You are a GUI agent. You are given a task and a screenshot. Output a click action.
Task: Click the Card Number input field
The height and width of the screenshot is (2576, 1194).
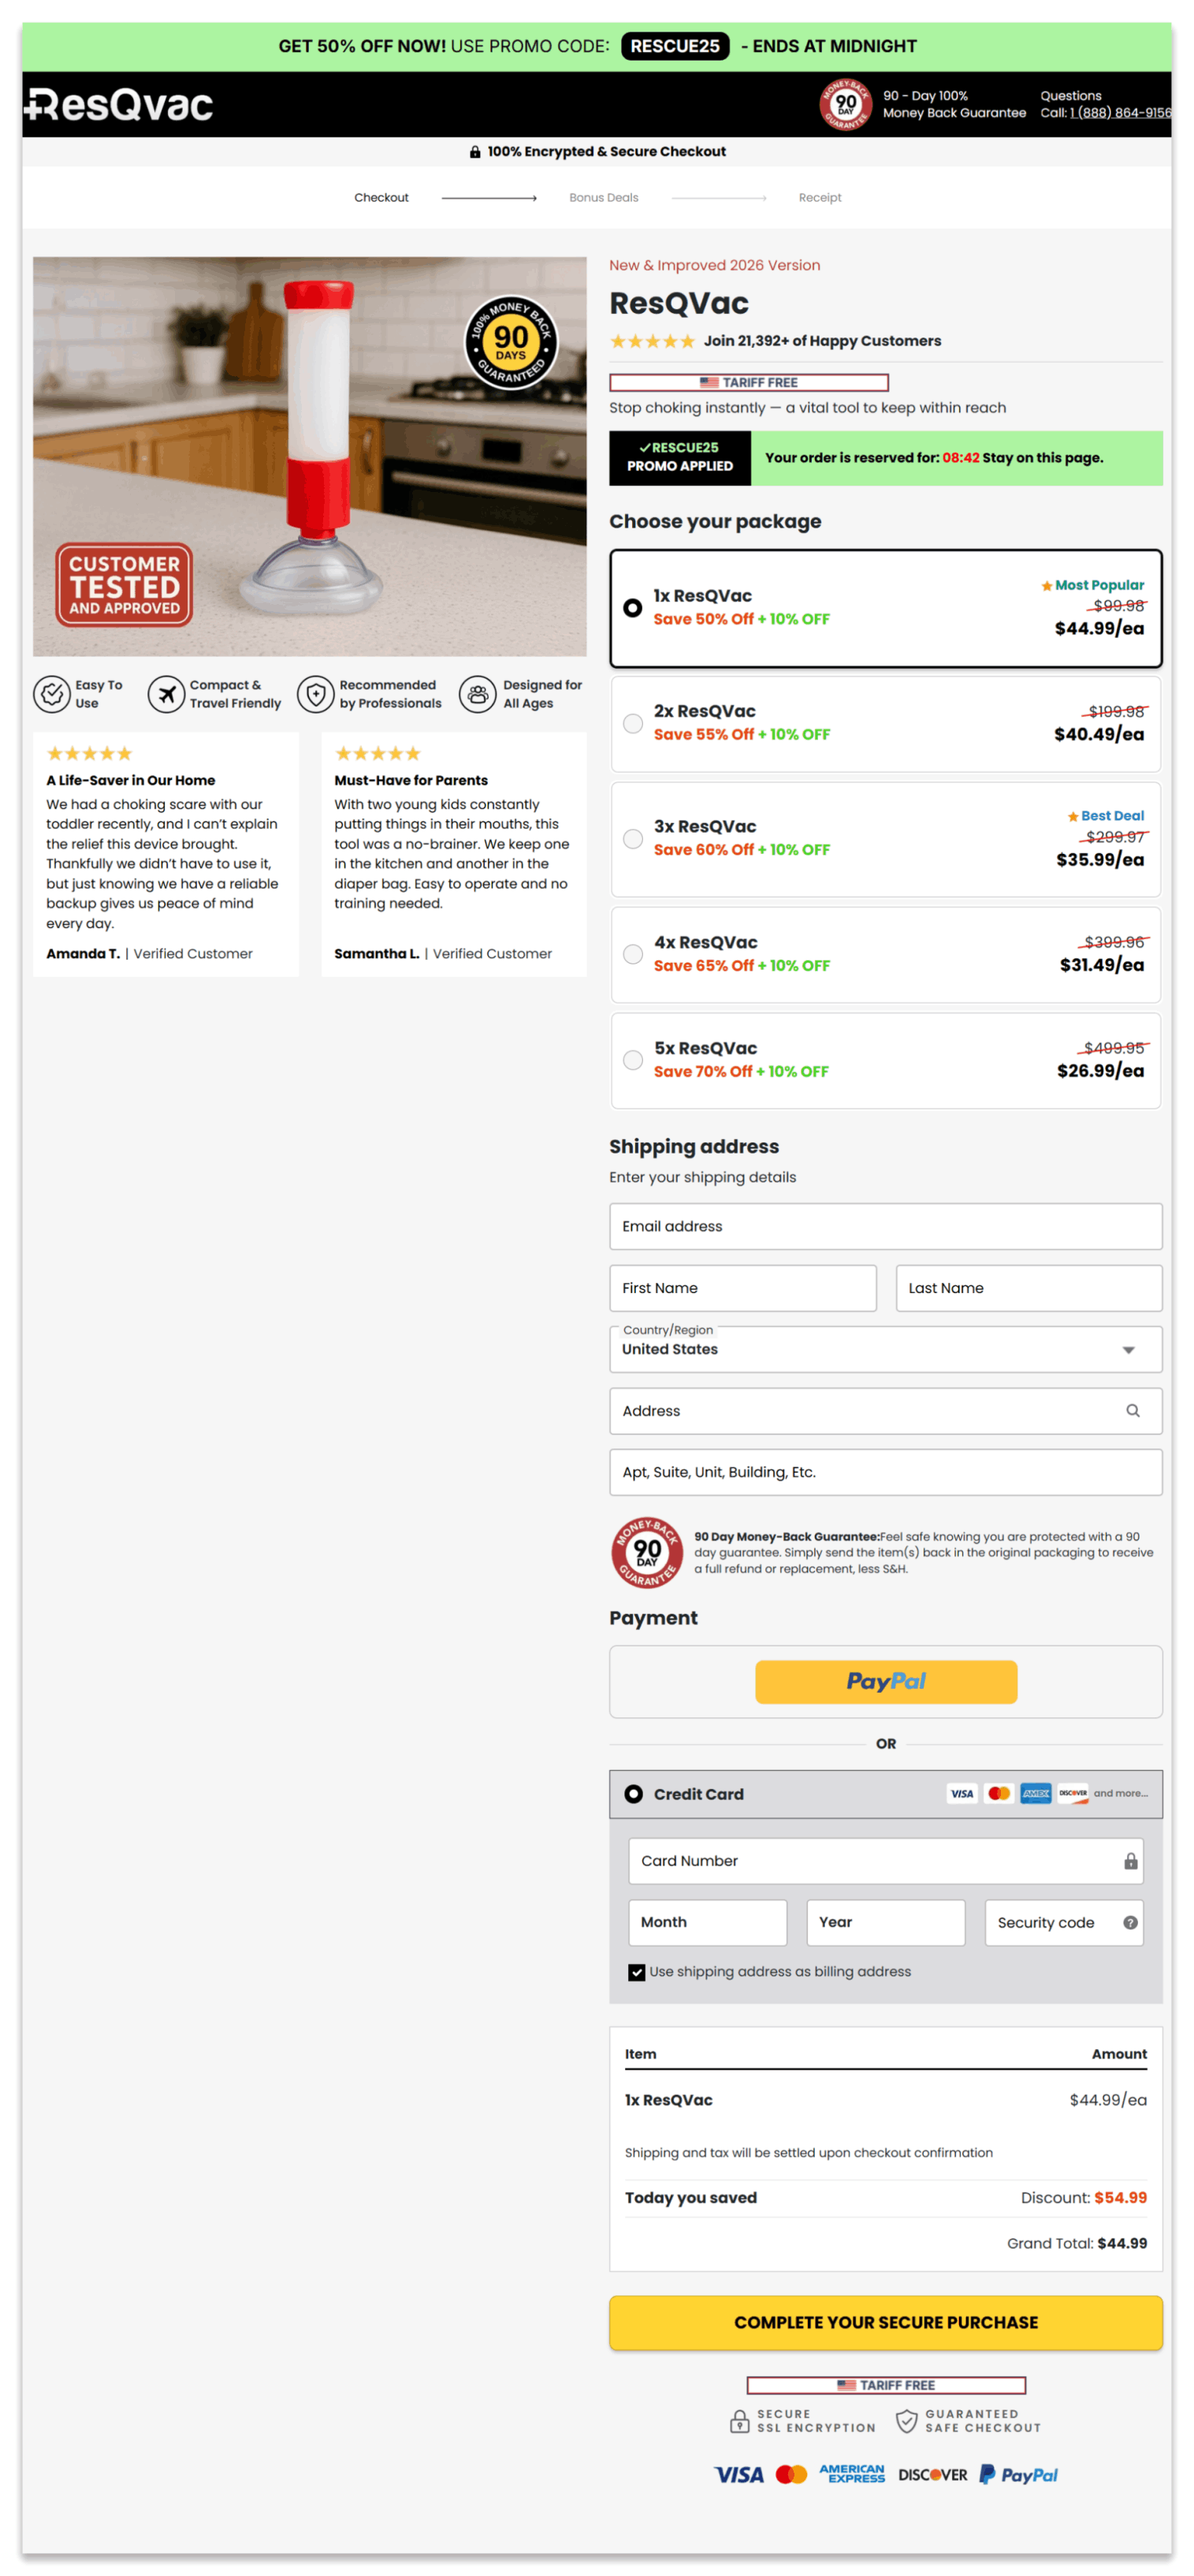(885, 1861)
